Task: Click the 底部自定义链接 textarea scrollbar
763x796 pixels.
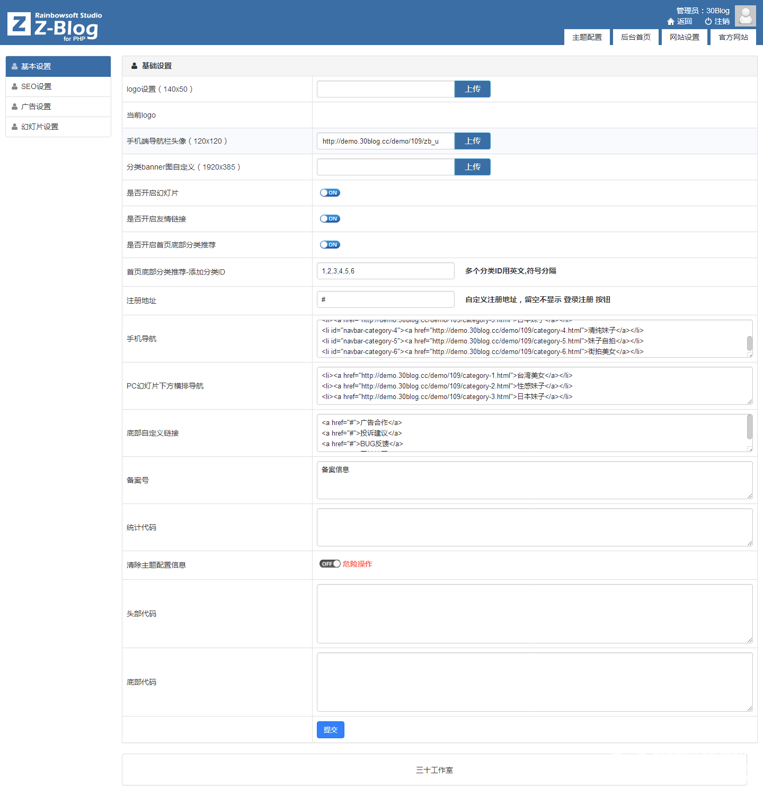Action: 750,427
